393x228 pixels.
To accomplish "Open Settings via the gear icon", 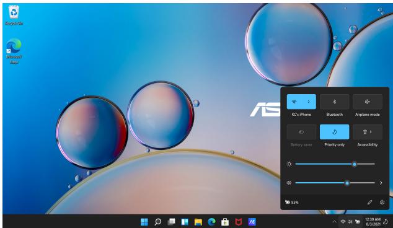I will (x=382, y=202).
